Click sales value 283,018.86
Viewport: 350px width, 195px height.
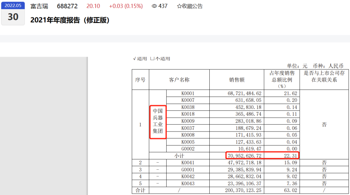point(248,121)
